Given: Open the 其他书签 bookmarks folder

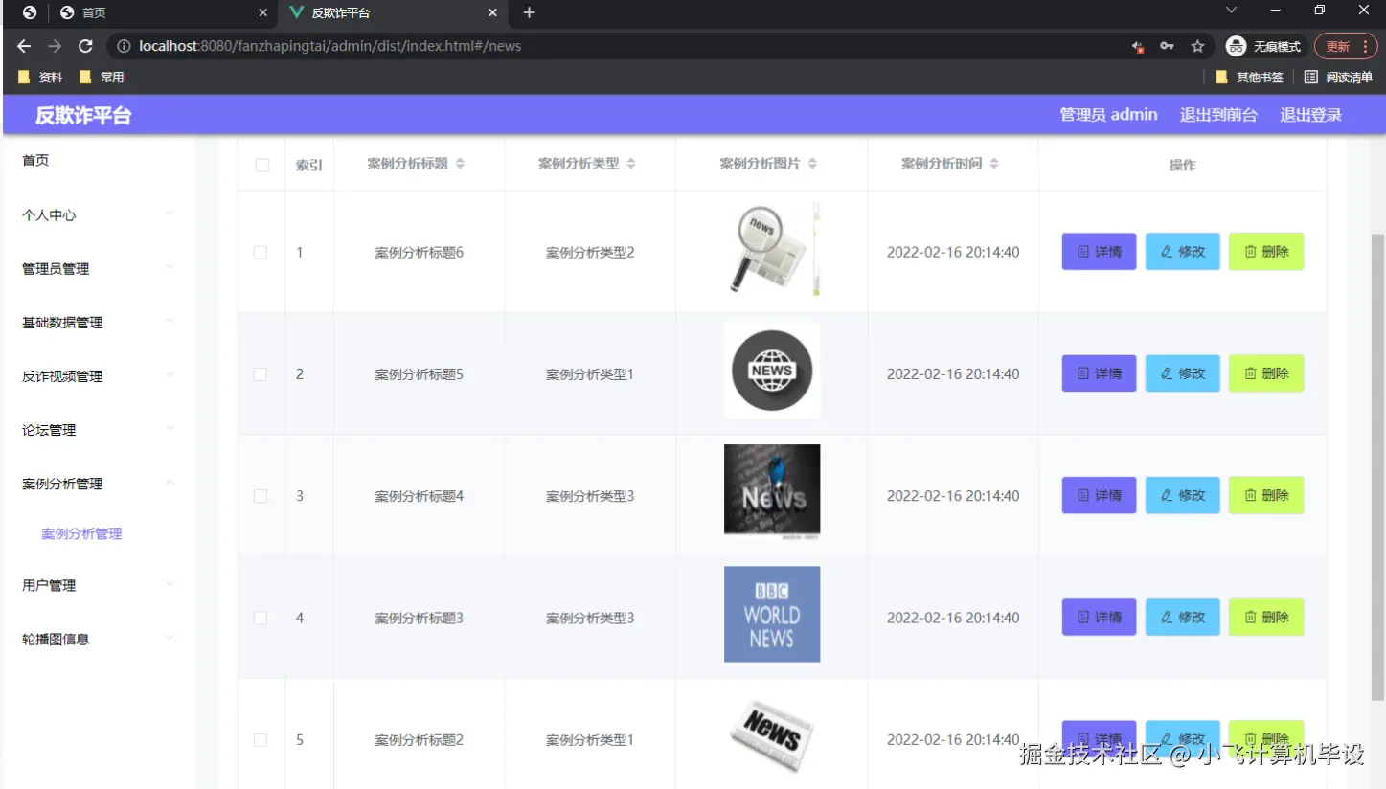Looking at the screenshot, I should pyautogui.click(x=1249, y=77).
